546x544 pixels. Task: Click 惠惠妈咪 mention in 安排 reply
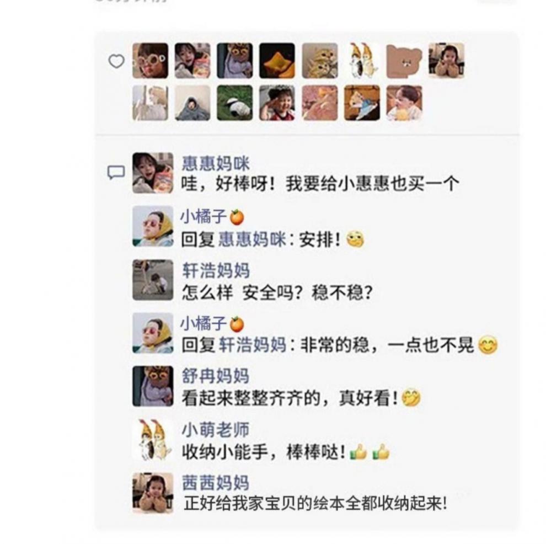click(252, 239)
